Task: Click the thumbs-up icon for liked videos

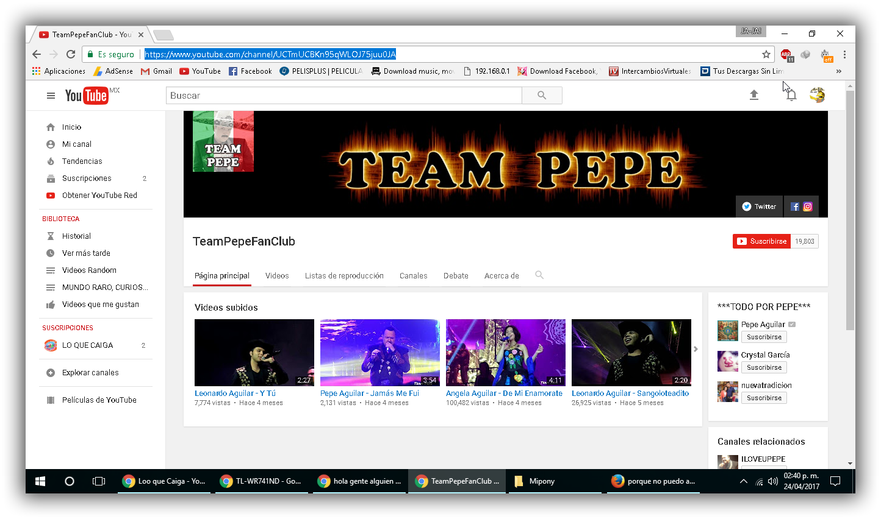Action: [51, 305]
